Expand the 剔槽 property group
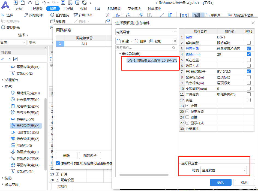This screenshot has width=258, height=191. click(187, 117)
